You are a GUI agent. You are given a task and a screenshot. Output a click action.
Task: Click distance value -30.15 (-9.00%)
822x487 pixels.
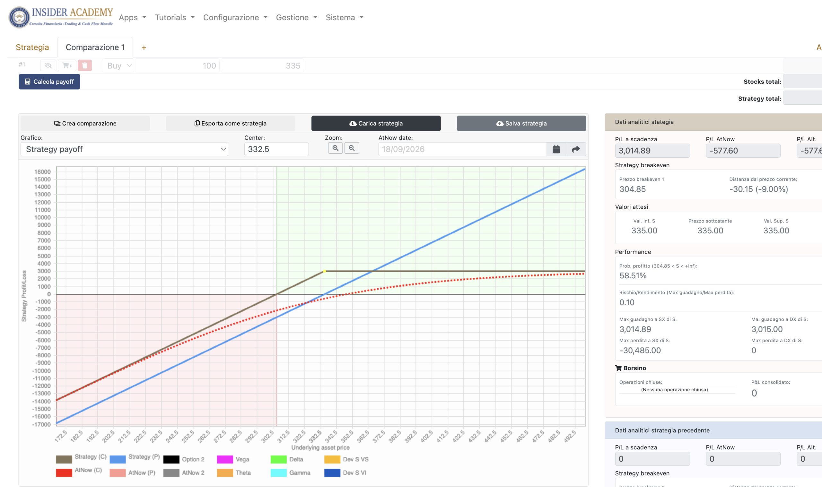click(x=759, y=189)
